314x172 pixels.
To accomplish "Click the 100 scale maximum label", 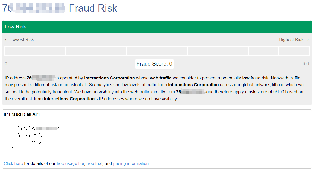I will click(x=305, y=64).
